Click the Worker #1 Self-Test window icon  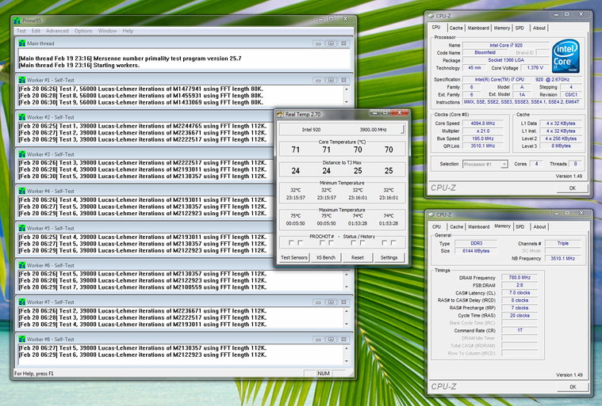(x=21, y=80)
